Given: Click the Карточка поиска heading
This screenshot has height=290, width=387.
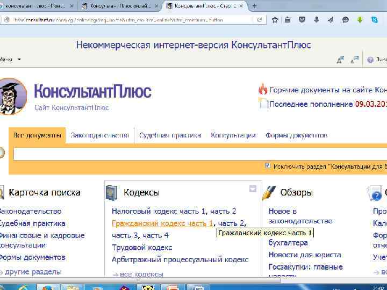Looking at the screenshot, I should point(45,193).
